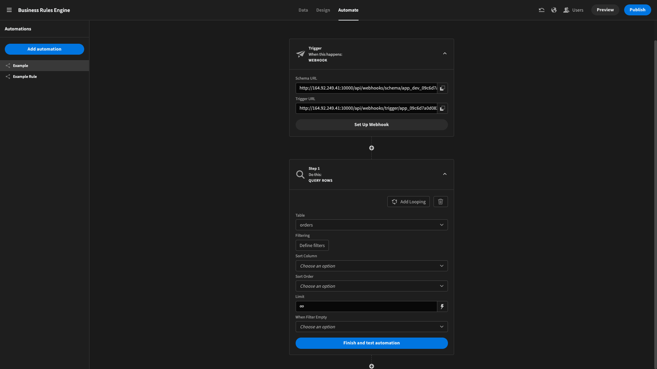This screenshot has height=369, width=657.
Task: Click the query rows search icon
Action: tap(300, 174)
